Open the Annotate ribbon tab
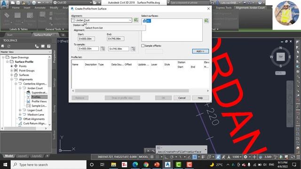The width and height of the screenshot is (301, 169). coord(40,8)
